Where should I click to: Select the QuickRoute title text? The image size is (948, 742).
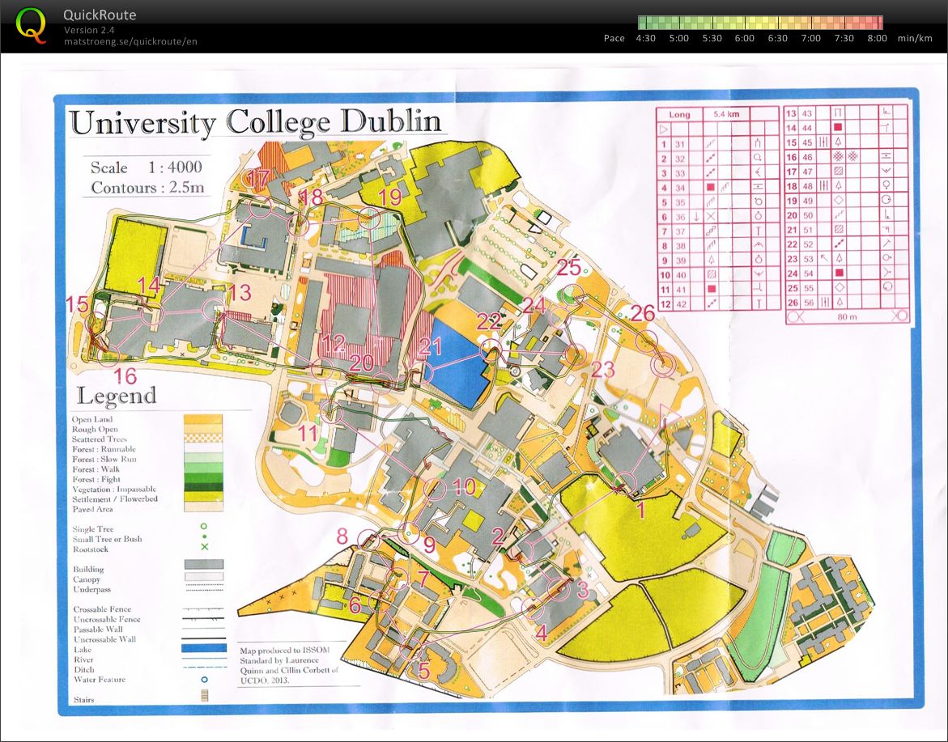click(100, 15)
